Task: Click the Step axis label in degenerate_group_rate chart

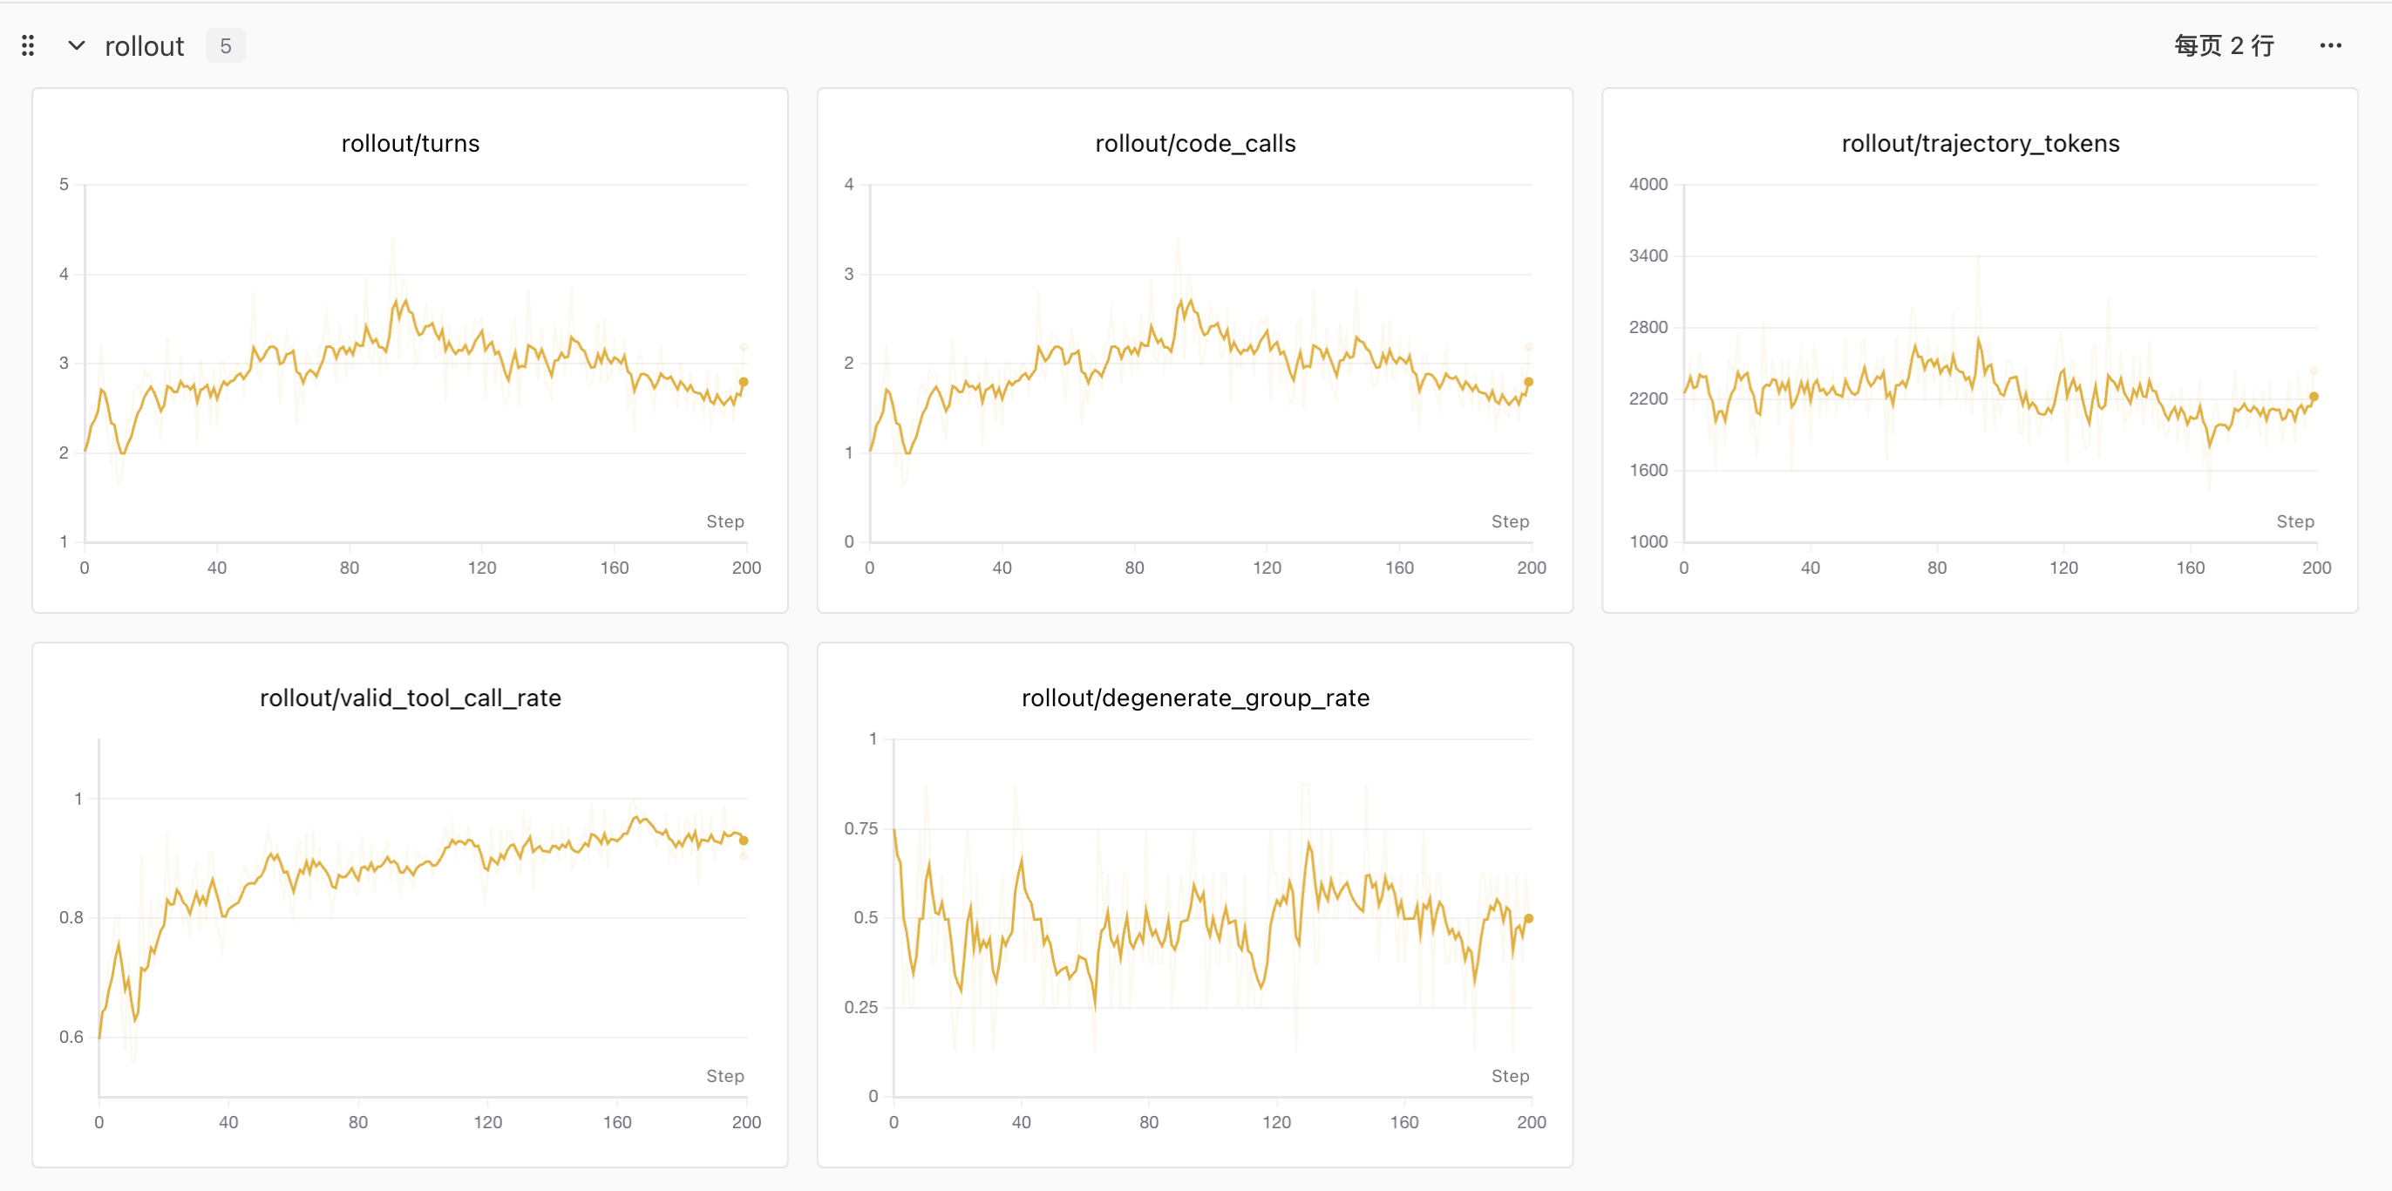Action: pos(1510,1077)
